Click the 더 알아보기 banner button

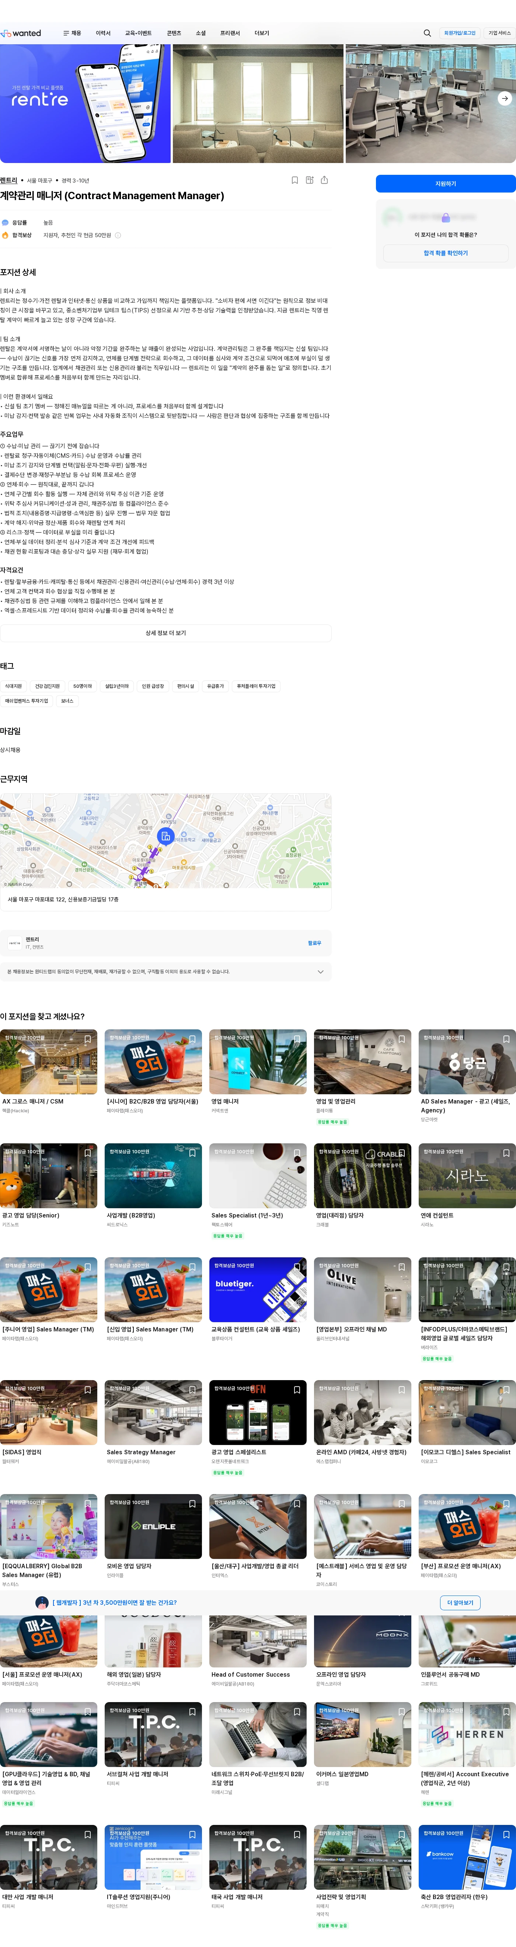460,1603
